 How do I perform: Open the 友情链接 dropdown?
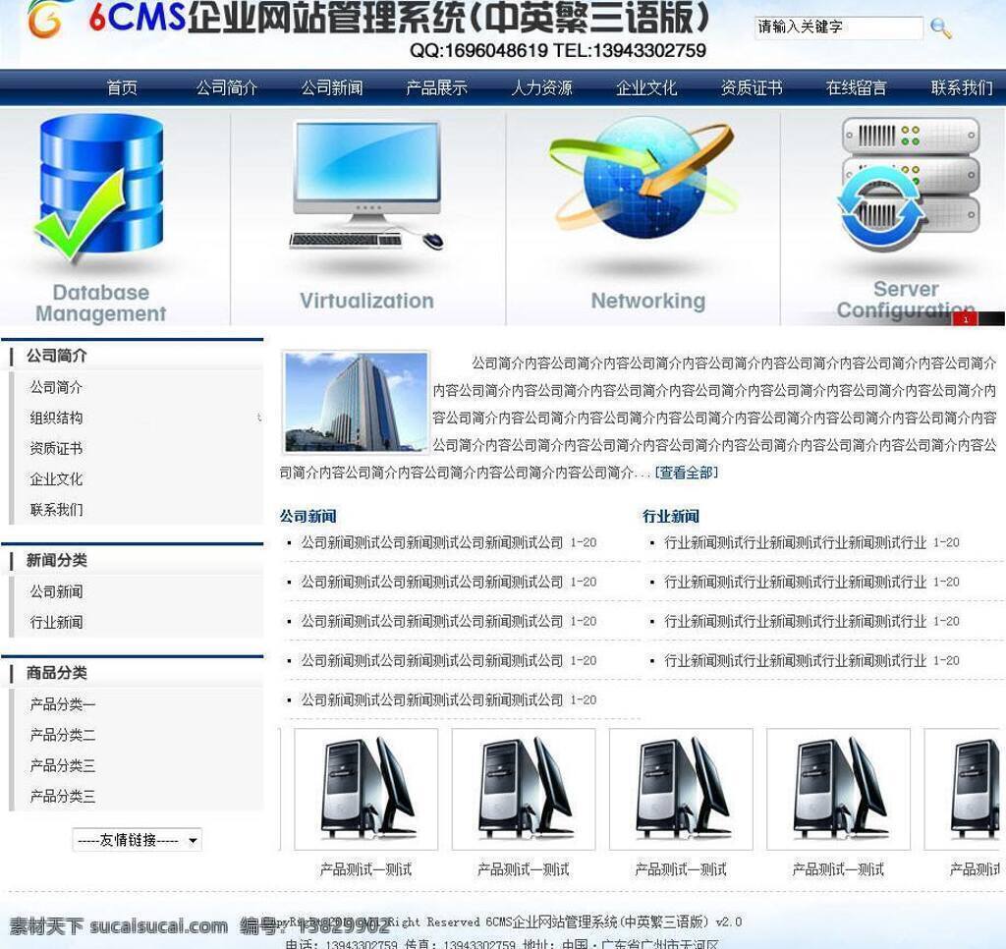click(138, 840)
